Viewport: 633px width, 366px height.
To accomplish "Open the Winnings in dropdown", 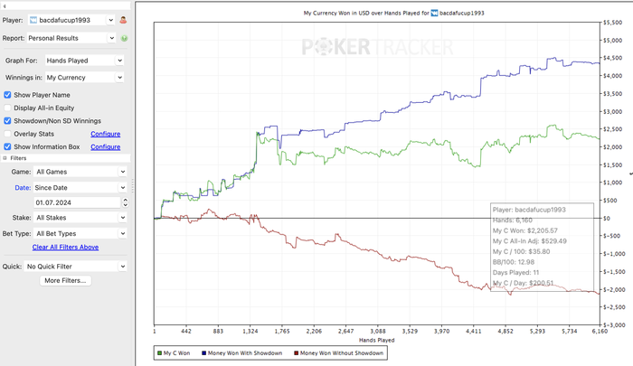I will tap(84, 78).
